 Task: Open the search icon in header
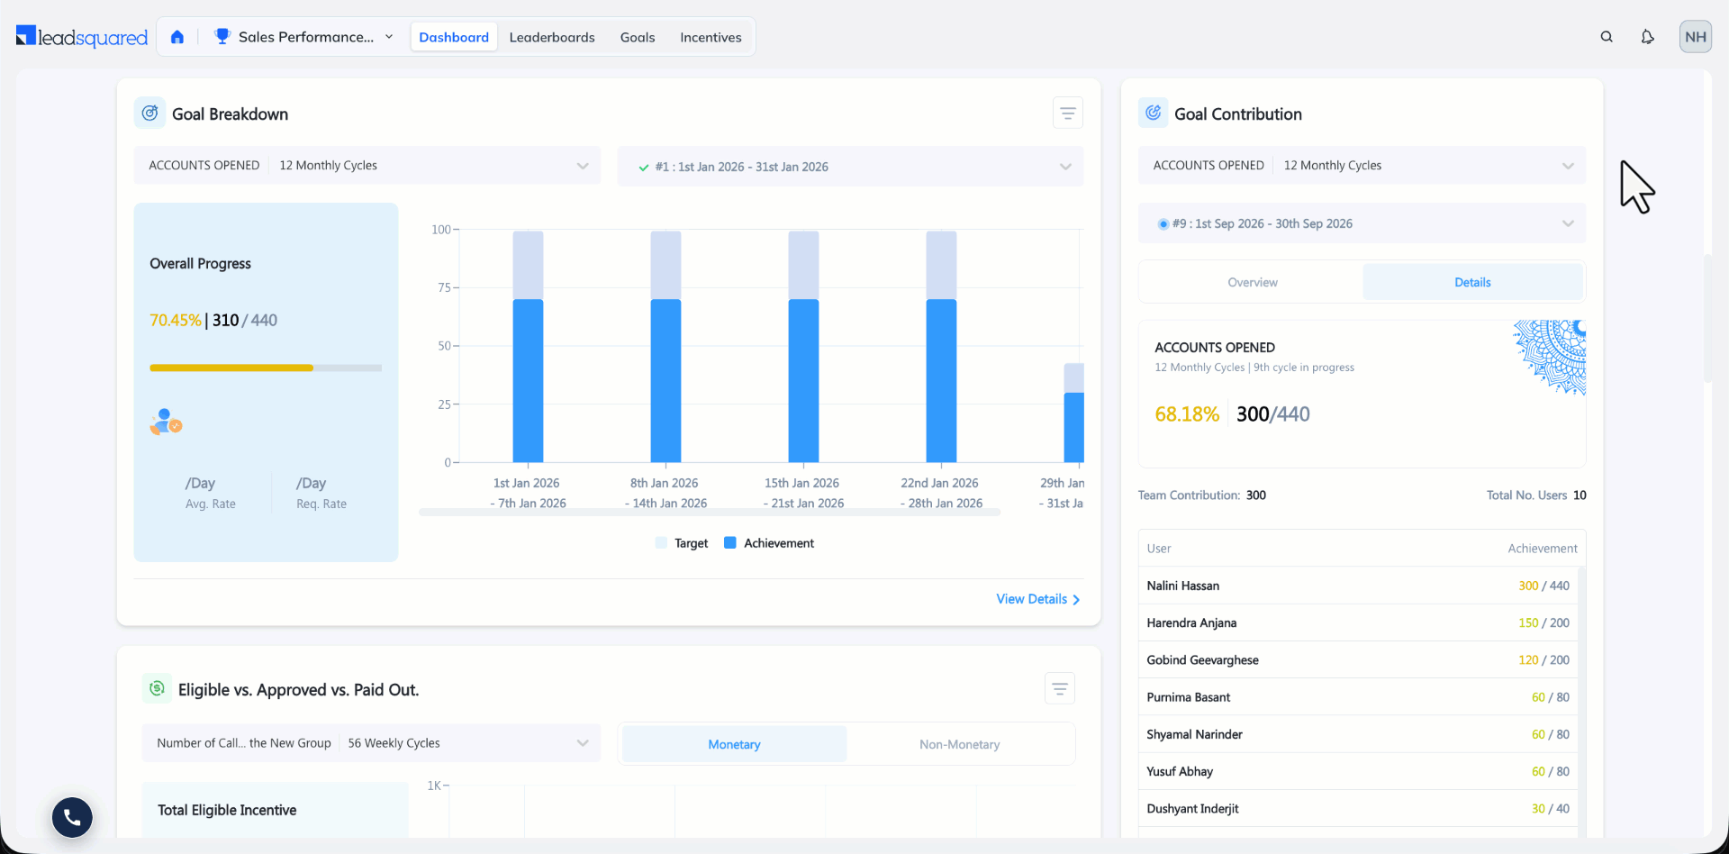(x=1607, y=37)
